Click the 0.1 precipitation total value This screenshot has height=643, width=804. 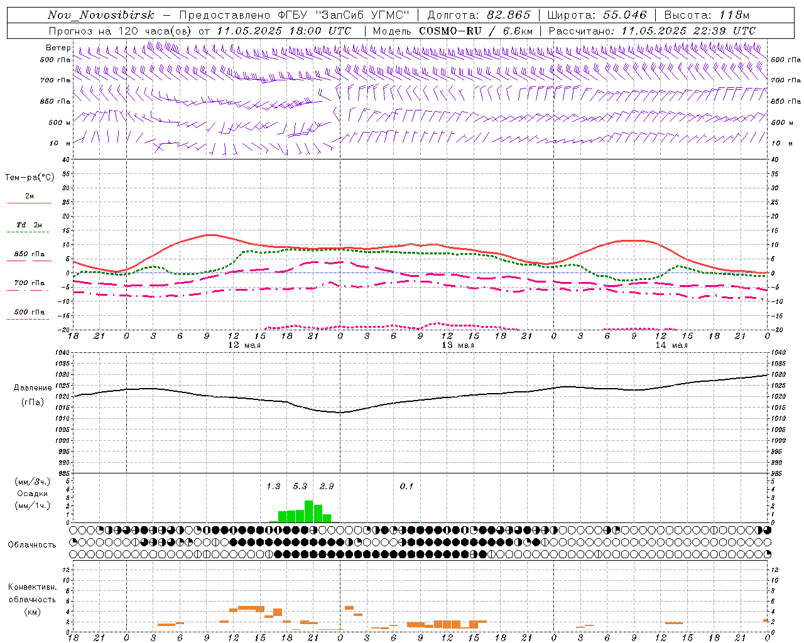407,487
